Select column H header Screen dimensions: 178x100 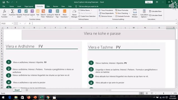81,28
